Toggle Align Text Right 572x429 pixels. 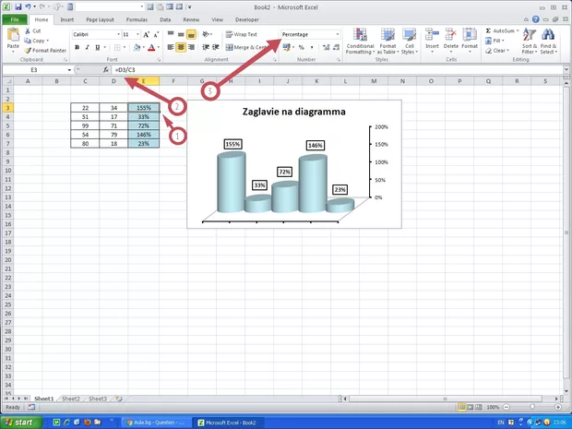click(x=191, y=47)
